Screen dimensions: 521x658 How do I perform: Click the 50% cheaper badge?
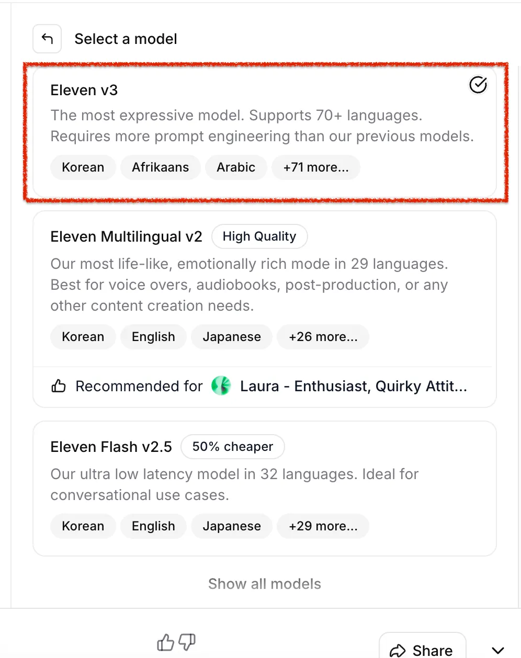[x=232, y=447]
